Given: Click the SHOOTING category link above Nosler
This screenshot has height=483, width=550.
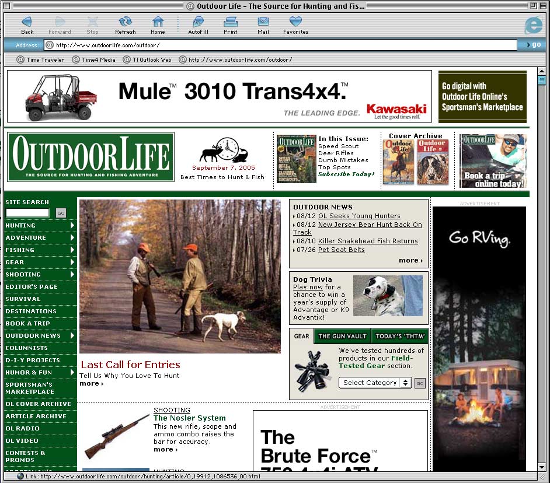Looking at the screenshot, I should pos(172,410).
